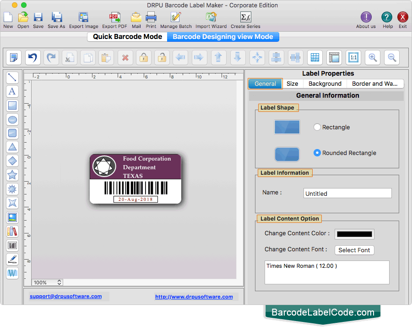Select the star logo on the label
The image size is (412, 327).
click(104, 166)
